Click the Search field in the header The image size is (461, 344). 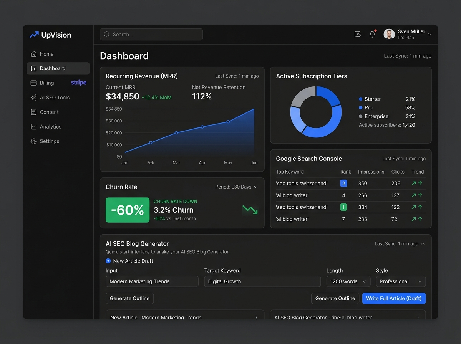pos(151,34)
